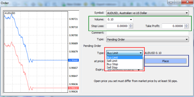The width and height of the screenshot is (194, 97).
Task: Increase Take Profit with up arrow
Action: [x=186, y=25]
